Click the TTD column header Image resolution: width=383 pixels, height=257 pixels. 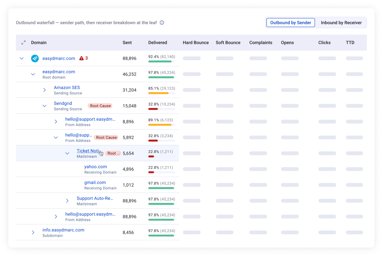(350, 43)
